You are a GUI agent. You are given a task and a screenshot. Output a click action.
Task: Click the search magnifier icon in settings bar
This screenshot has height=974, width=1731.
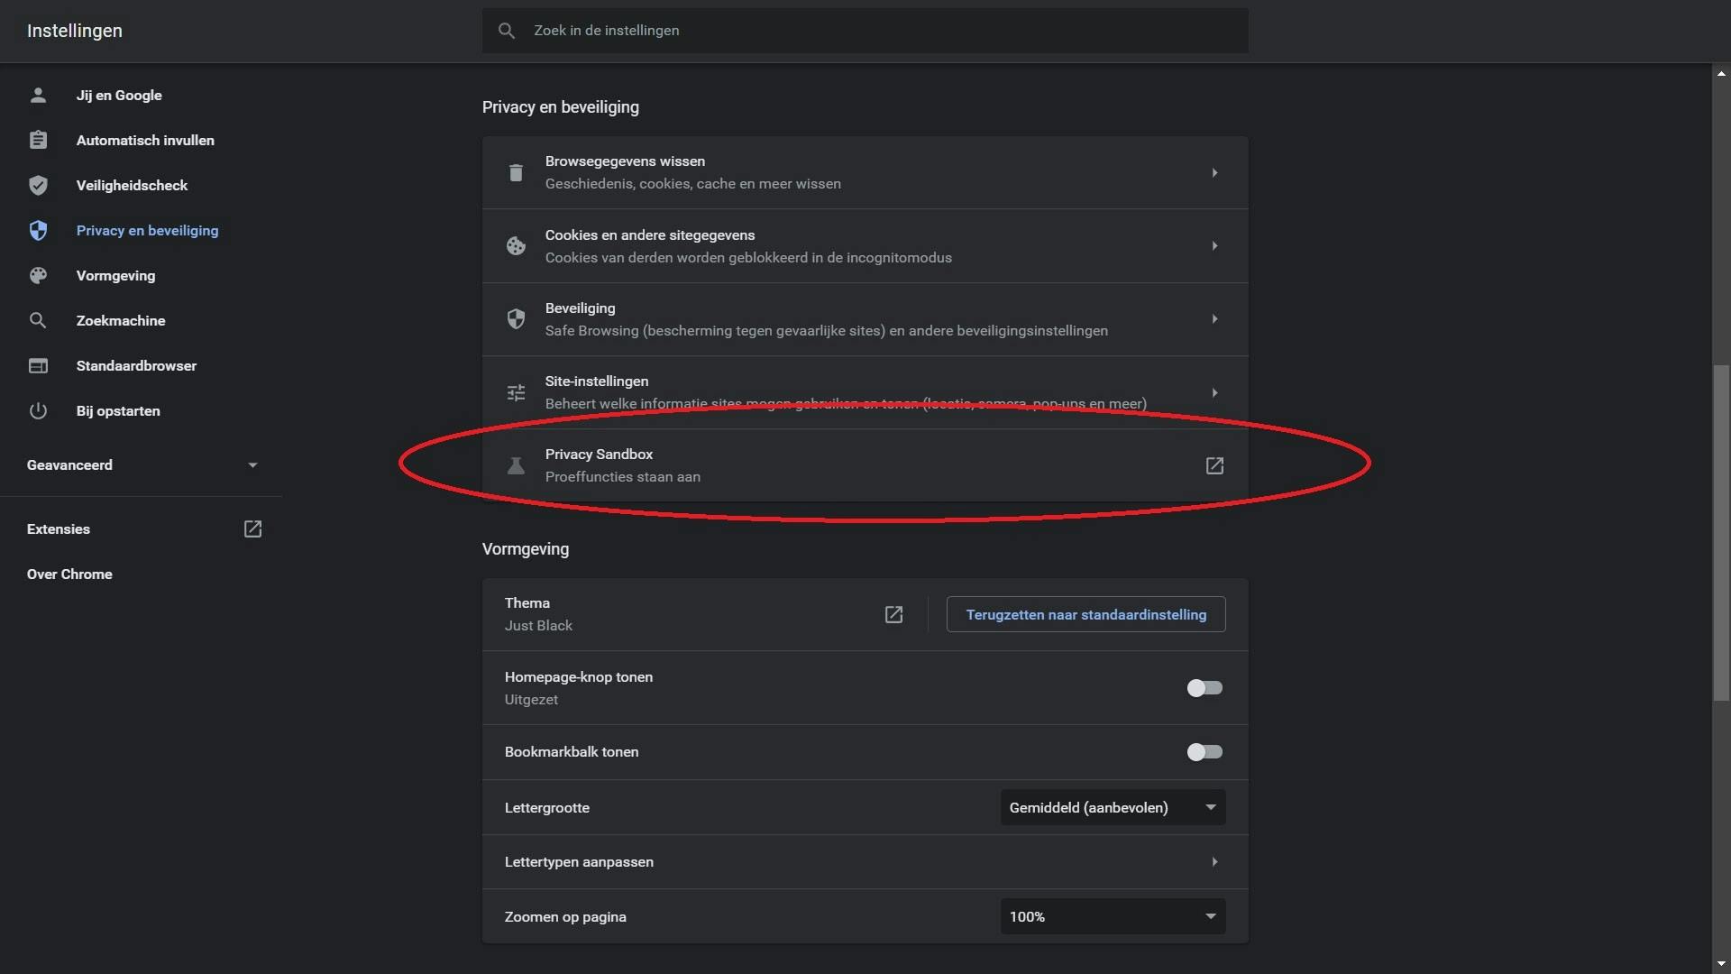(507, 31)
